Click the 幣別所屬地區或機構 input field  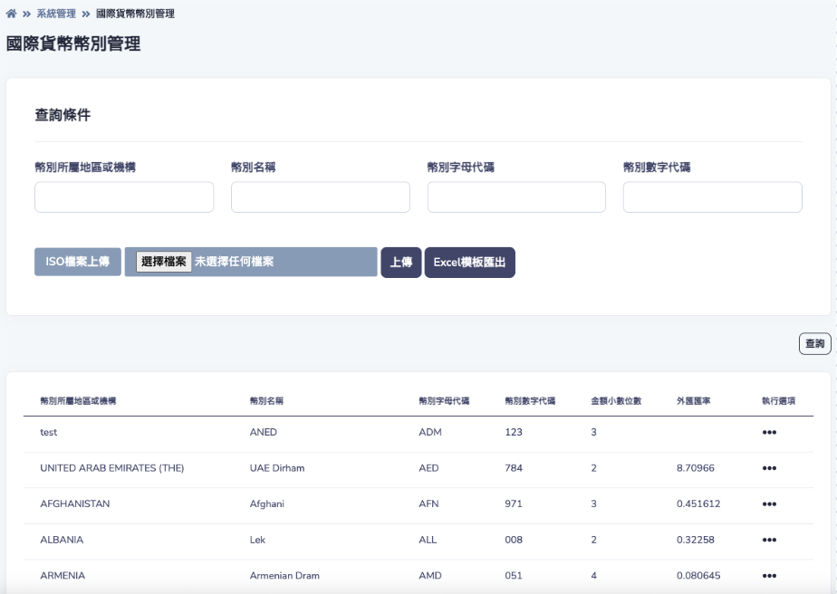coord(124,197)
